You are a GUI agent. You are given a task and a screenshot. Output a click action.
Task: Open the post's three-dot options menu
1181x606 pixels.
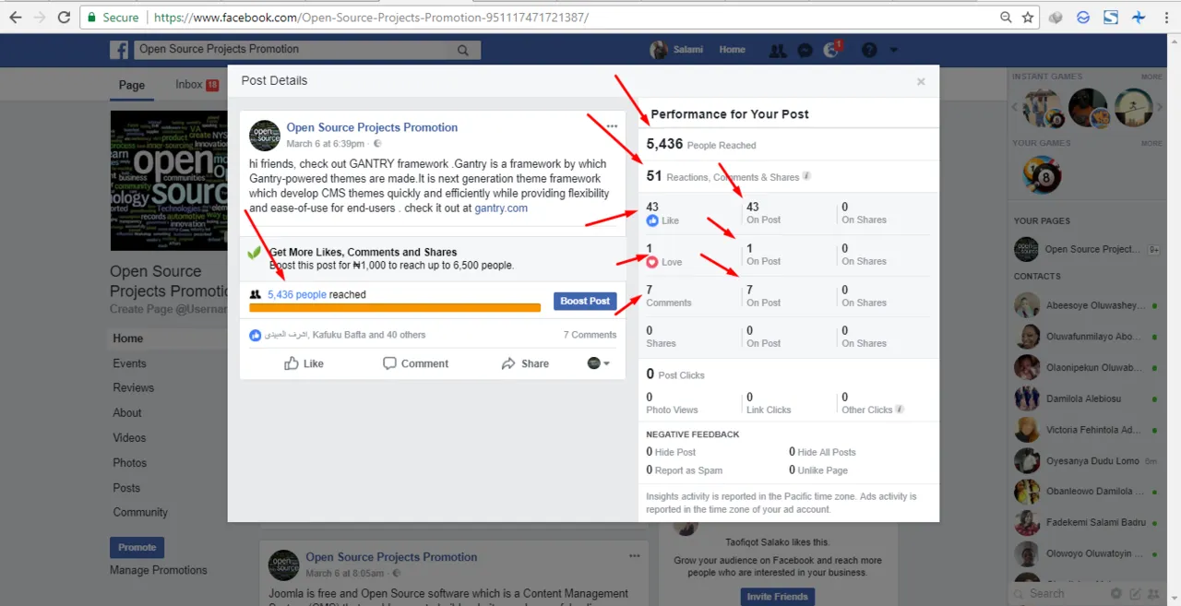tap(612, 125)
